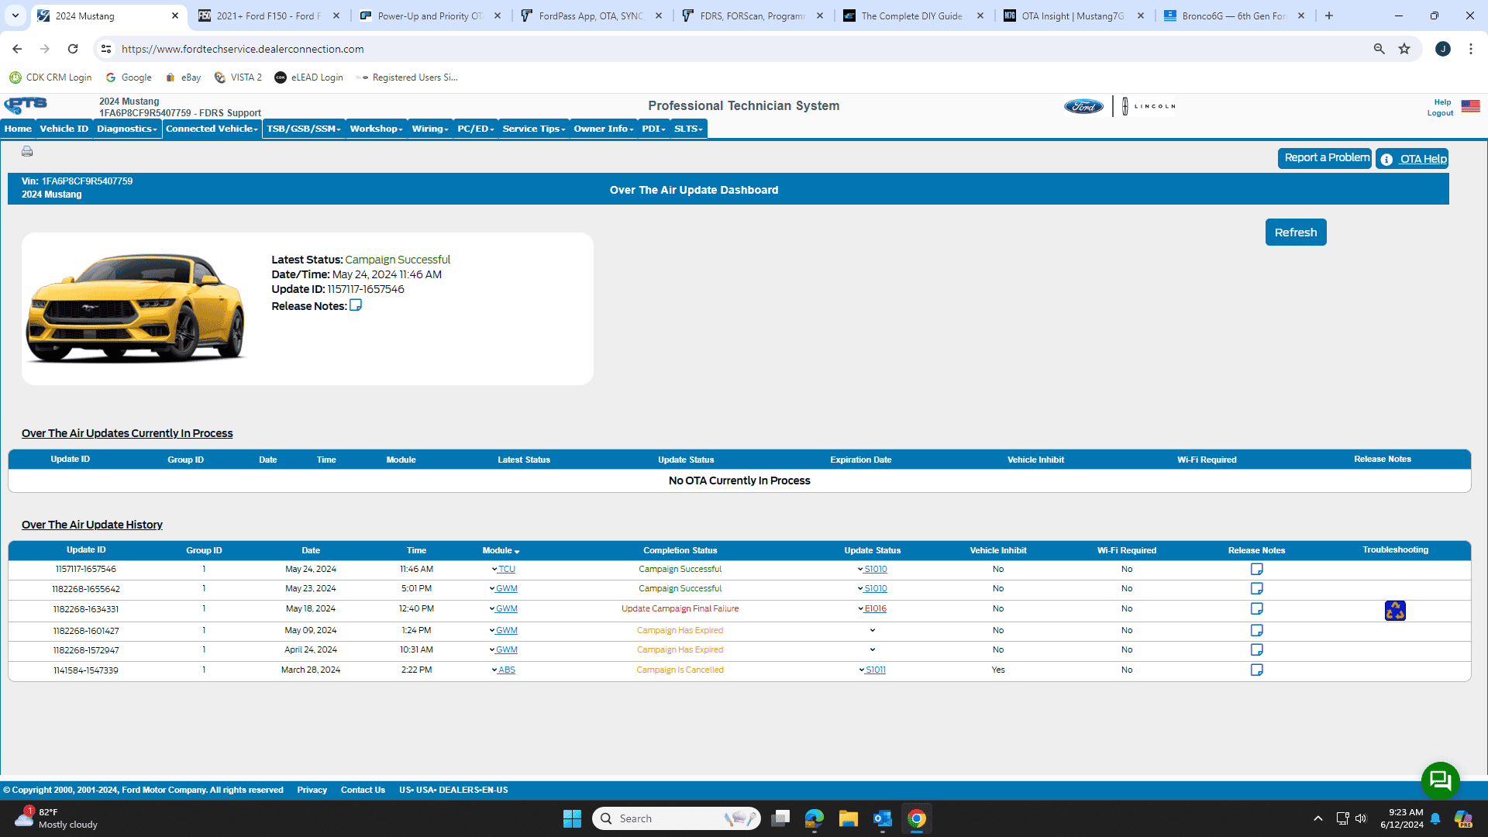
Task: Expand the Service Tips menu
Action: (x=534, y=129)
